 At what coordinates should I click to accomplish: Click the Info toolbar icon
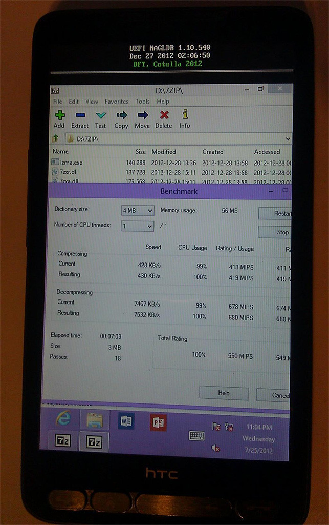(x=185, y=115)
